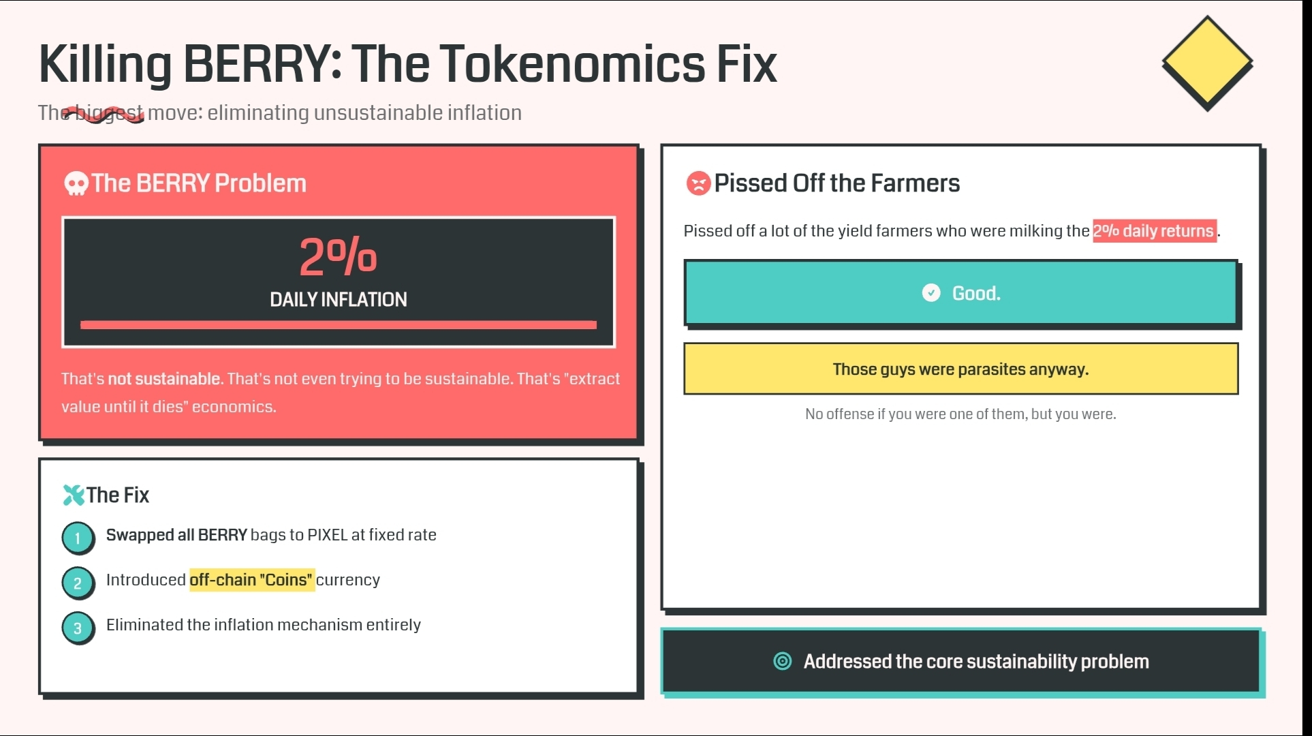Click 'Eliminated the inflation mechanism entirely' line
The width and height of the screenshot is (1312, 736).
263,625
